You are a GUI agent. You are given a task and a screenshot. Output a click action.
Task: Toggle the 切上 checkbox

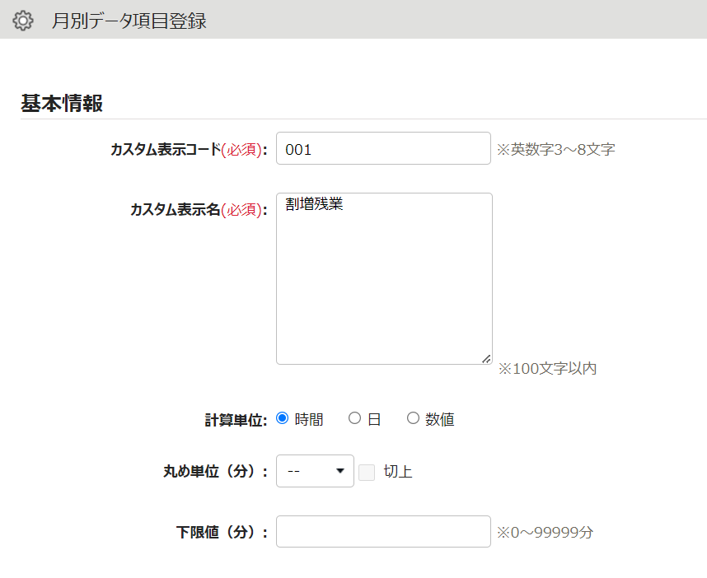367,473
